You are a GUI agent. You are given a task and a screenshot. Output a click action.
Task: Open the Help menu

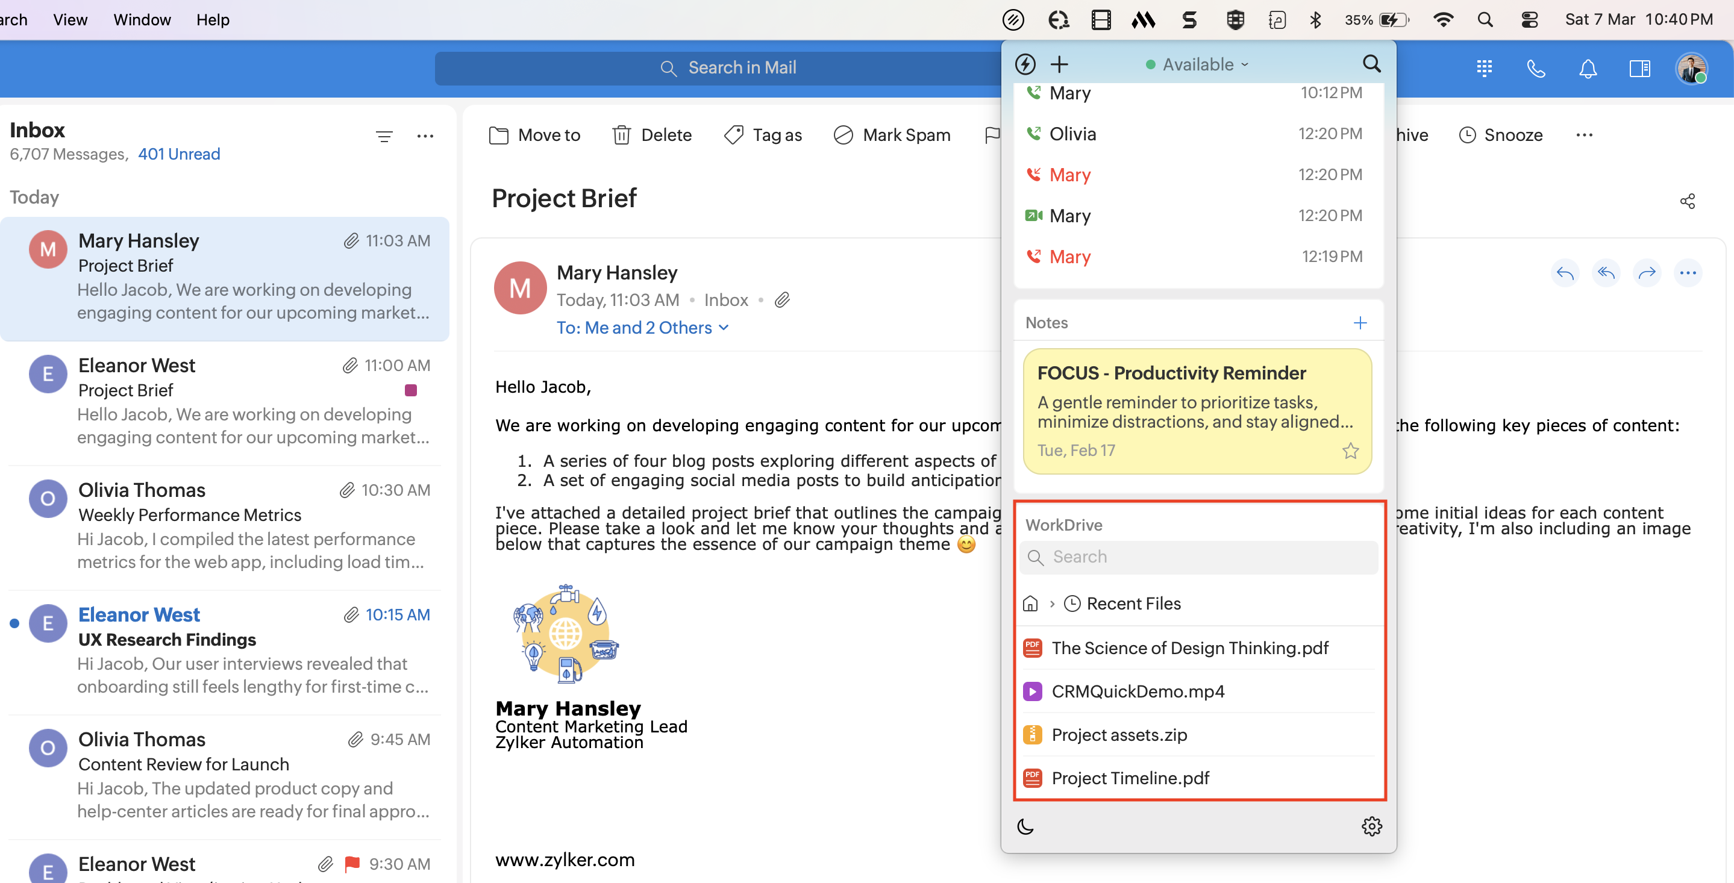[x=213, y=19]
